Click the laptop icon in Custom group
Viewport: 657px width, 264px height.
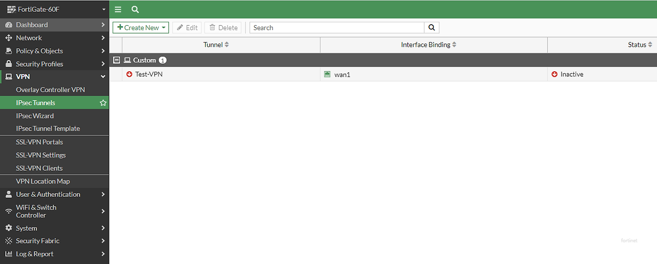[x=127, y=60]
